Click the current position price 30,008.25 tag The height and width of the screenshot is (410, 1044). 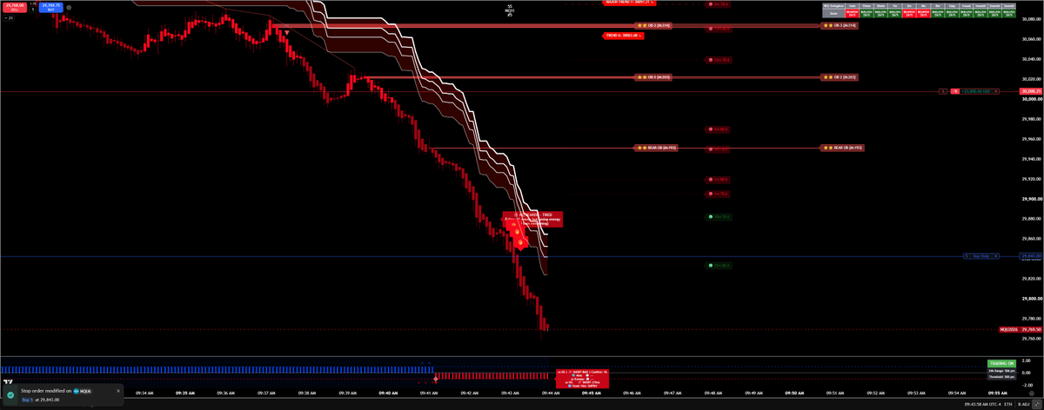pos(1031,91)
